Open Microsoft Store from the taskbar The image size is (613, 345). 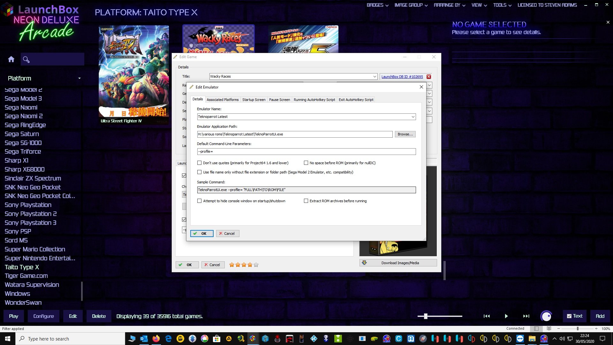[x=217, y=339]
